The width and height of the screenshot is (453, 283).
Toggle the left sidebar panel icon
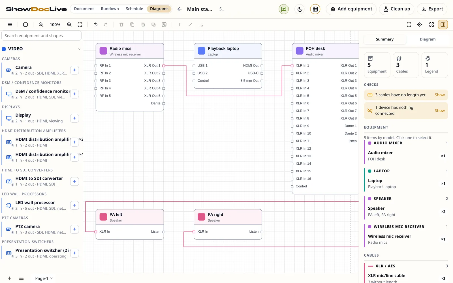pos(25,25)
